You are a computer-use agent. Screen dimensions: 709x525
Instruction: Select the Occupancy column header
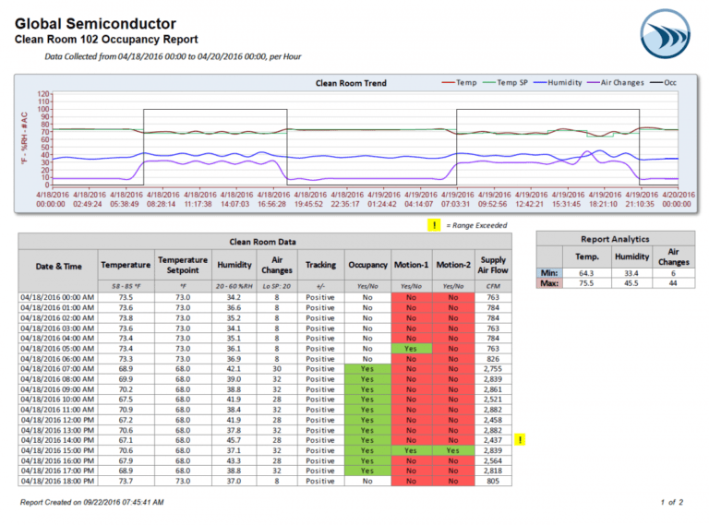click(x=367, y=266)
